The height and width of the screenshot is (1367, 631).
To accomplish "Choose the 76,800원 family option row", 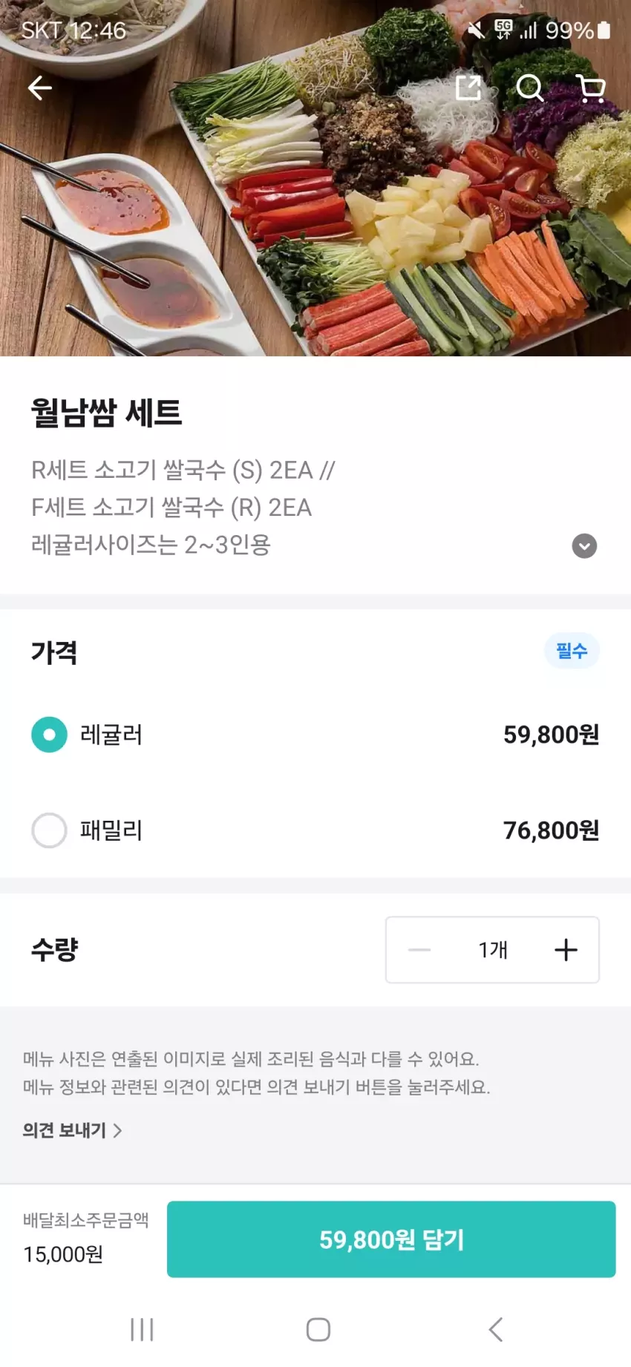I will coord(315,830).
